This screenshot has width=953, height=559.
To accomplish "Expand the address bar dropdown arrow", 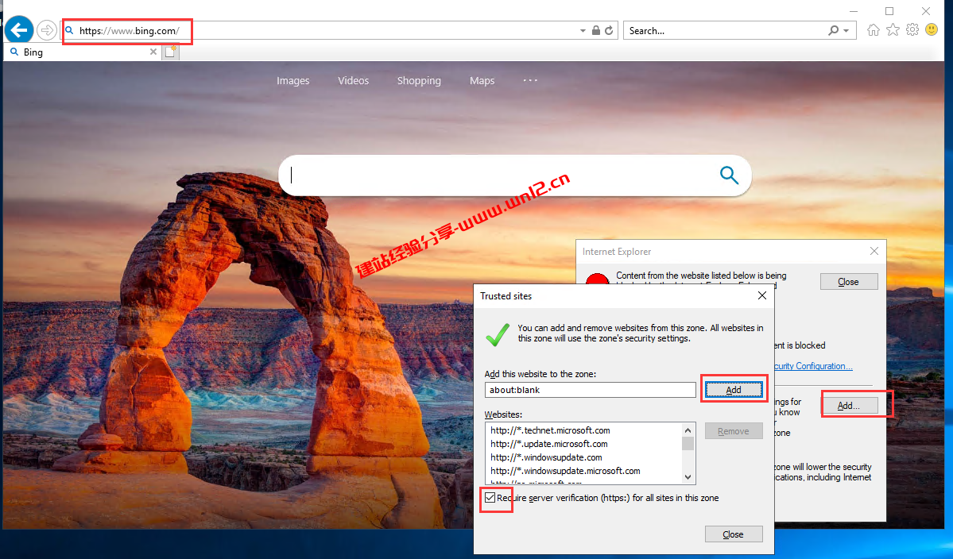I will 583,31.
